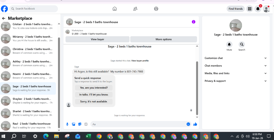Expand the Privacy & support section

click(x=236, y=81)
